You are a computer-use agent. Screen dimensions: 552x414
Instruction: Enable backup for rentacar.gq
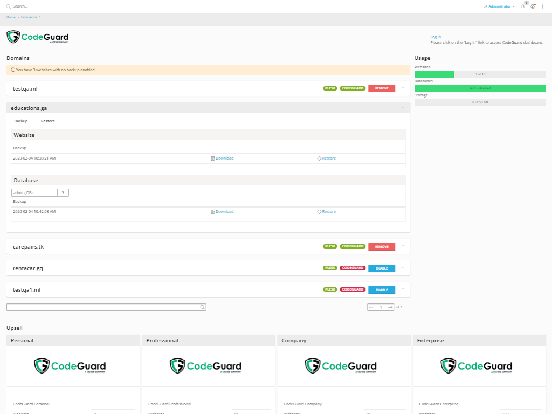pos(381,268)
